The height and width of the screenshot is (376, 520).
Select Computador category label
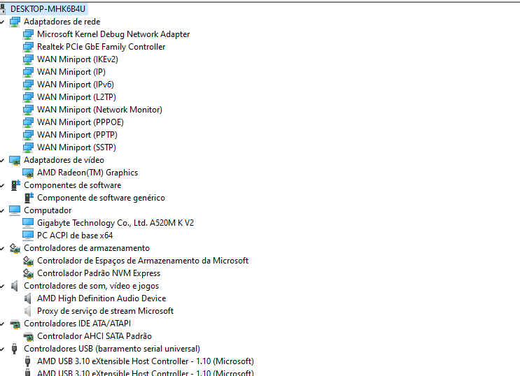[x=48, y=210]
